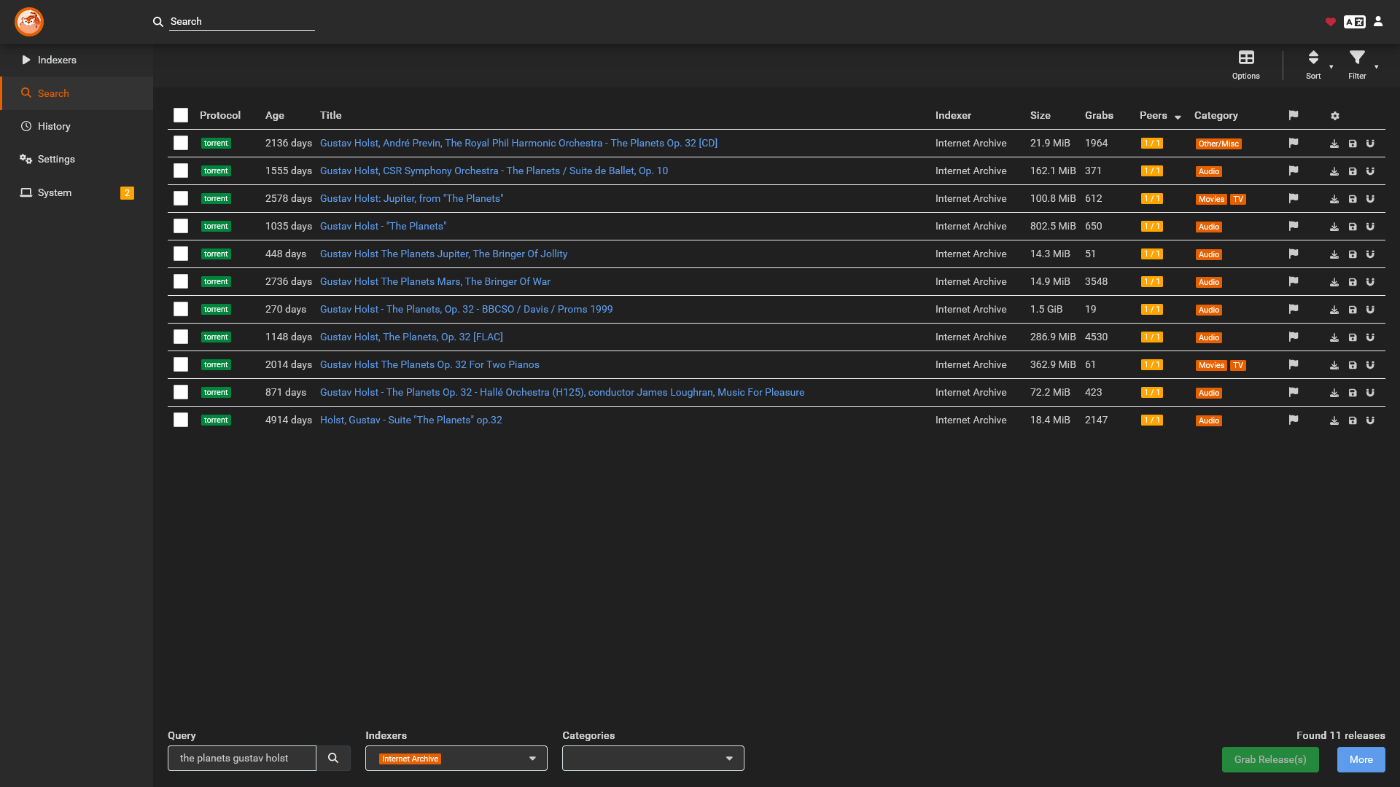Check the Mars Bringer Of War row
Viewport: 1400px width, 787px height.
pos(181,281)
